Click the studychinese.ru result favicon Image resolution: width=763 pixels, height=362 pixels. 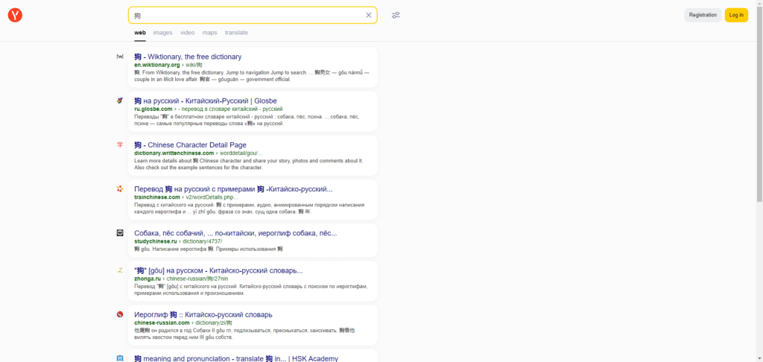pyautogui.click(x=120, y=233)
